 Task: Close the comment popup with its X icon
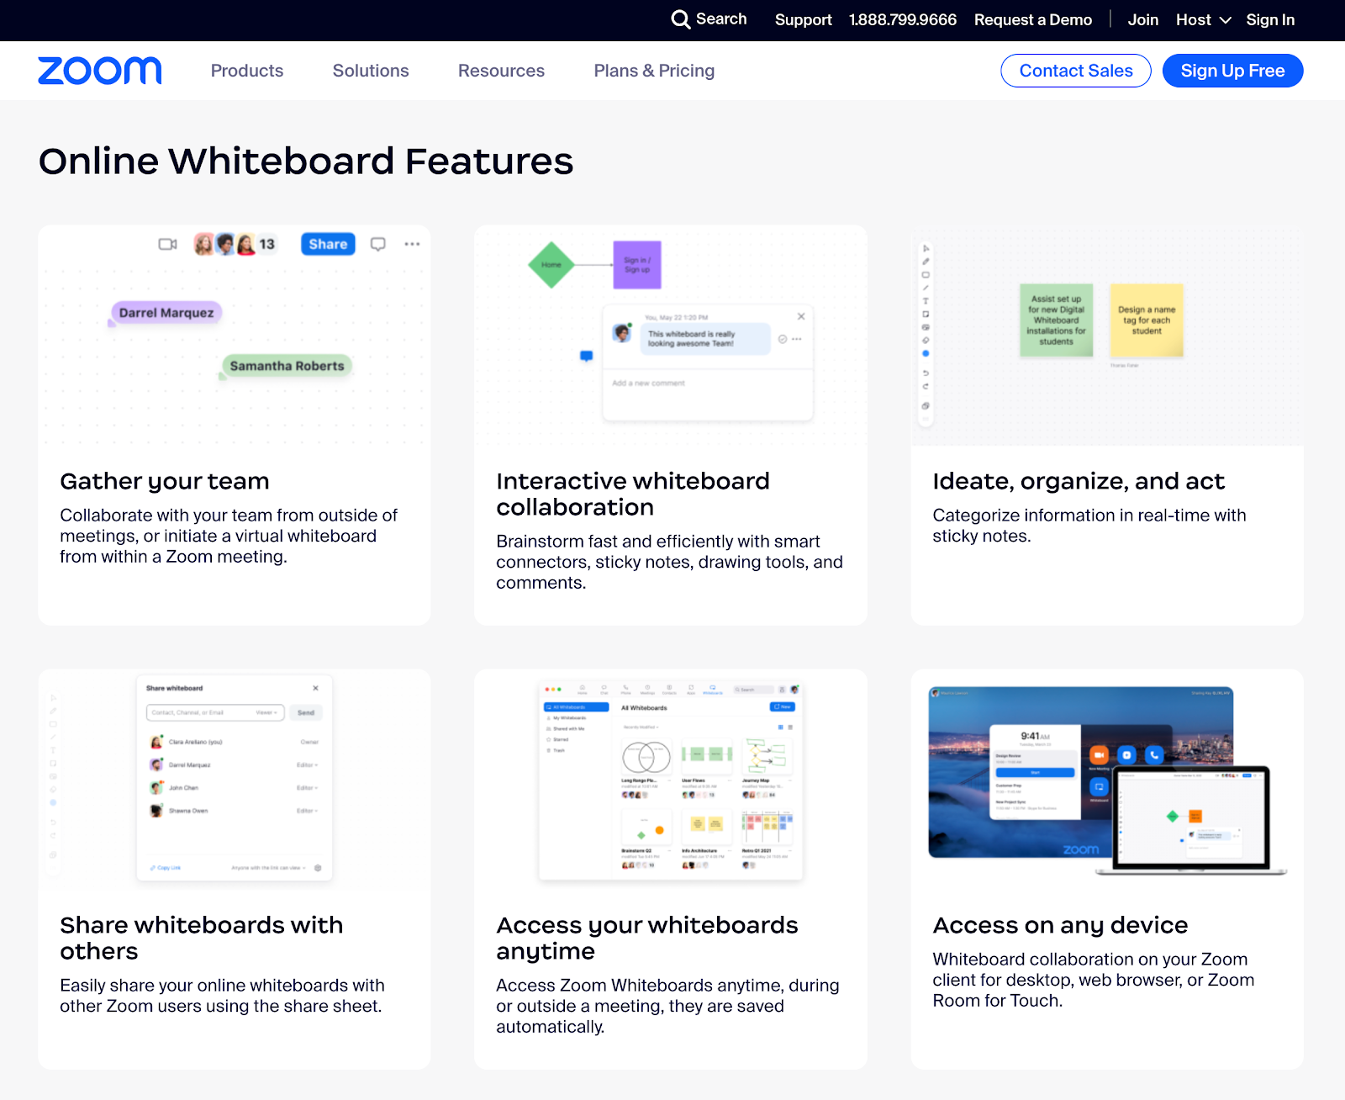coord(801,316)
